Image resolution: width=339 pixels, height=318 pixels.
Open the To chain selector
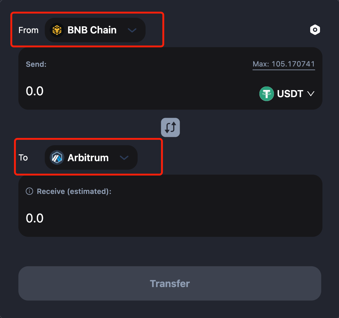pos(91,157)
